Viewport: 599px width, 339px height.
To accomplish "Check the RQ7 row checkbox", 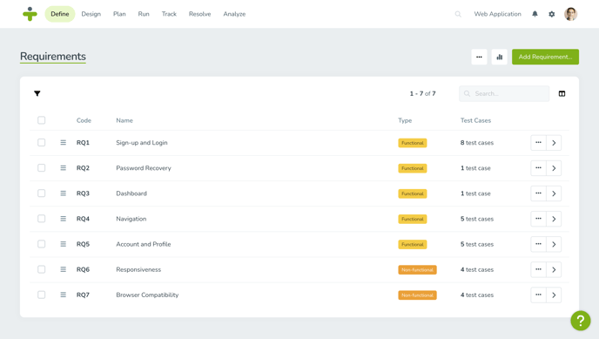I will pos(41,295).
